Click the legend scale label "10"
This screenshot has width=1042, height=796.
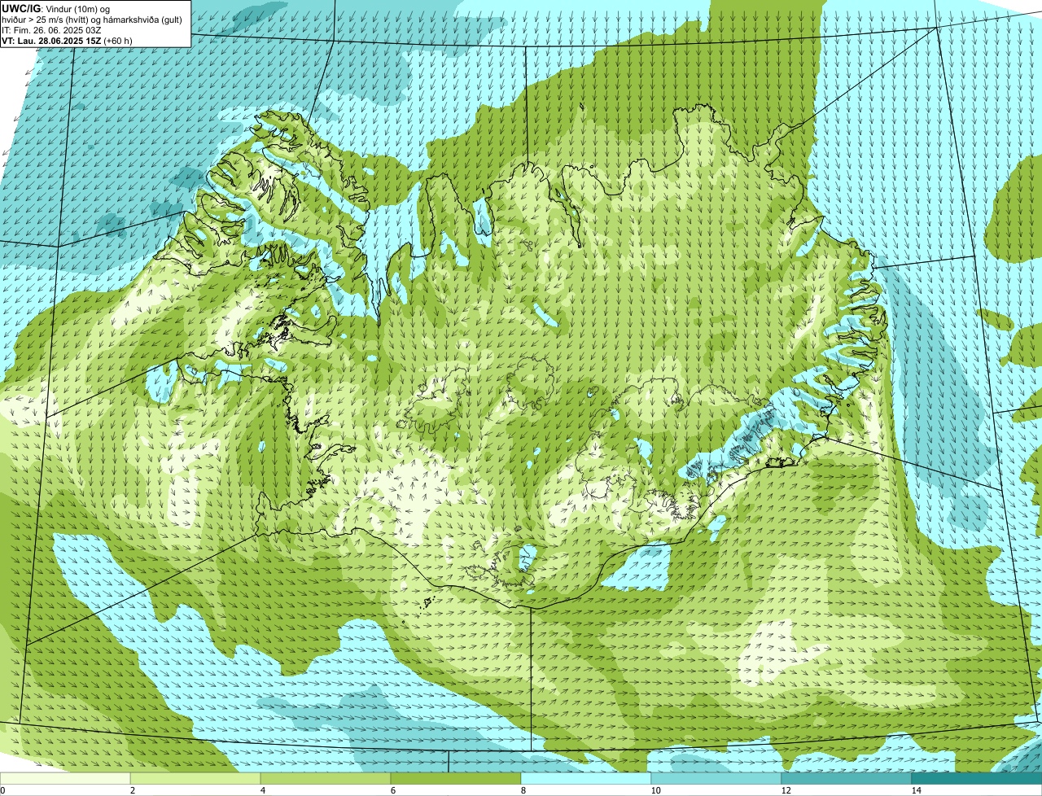click(x=655, y=790)
